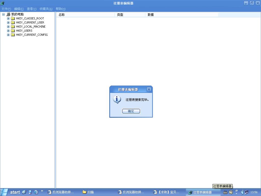
Task: Click the HKEY_CLASSES_ROOT folder icon
Action: [x=13, y=18]
